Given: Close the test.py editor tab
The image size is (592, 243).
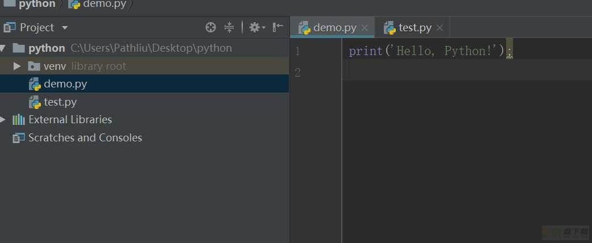Looking at the screenshot, I should point(440,28).
